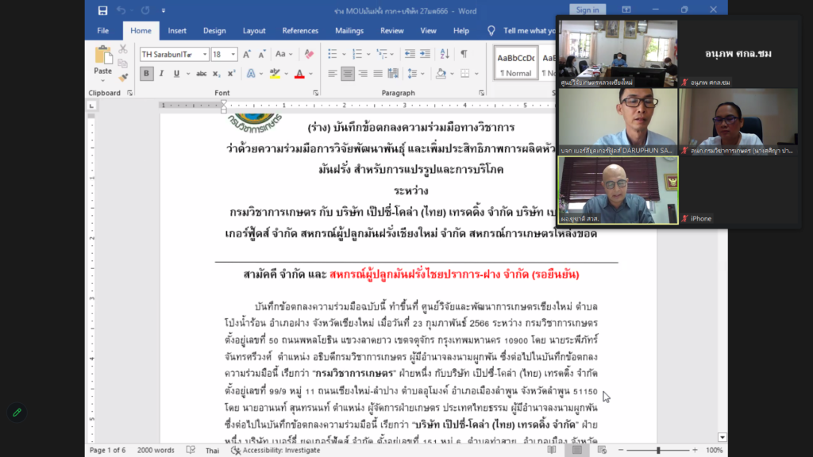Image resolution: width=813 pixels, height=457 pixels.
Task: Open the font color dropdown arrow
Action: [310, 74]
